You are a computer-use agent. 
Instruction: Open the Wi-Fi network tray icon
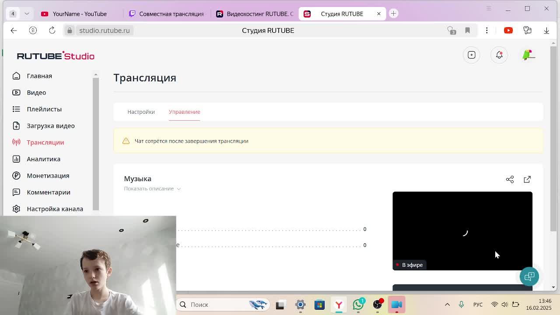(494, 304)
